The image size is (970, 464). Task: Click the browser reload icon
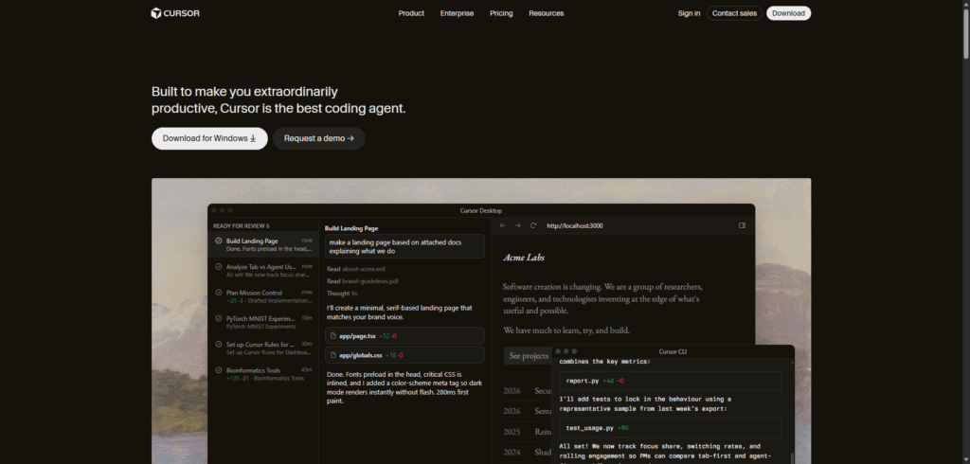tap(533, 225)
